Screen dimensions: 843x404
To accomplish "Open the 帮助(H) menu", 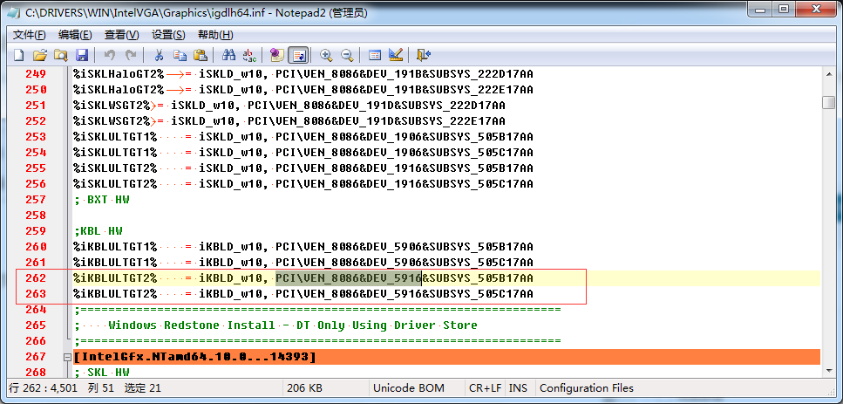I will tap(214, 35).
